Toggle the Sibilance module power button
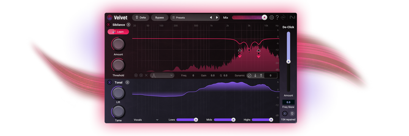 tap(108, 25)
